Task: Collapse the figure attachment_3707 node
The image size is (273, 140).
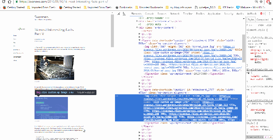Action: pyautogui.click(x=139, y=89)
